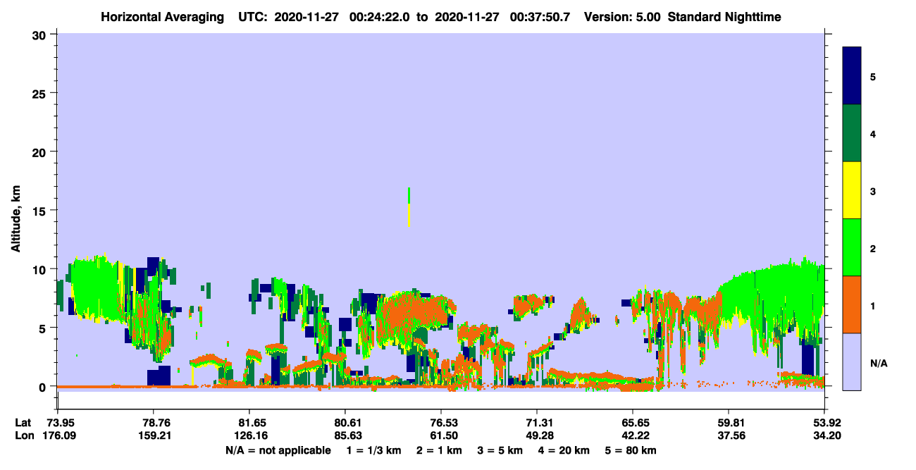The width and height of the screenshot is (916, 470).
Task: Click the dark green level 4 colorbar segment
Action: [x=852, y=133]
